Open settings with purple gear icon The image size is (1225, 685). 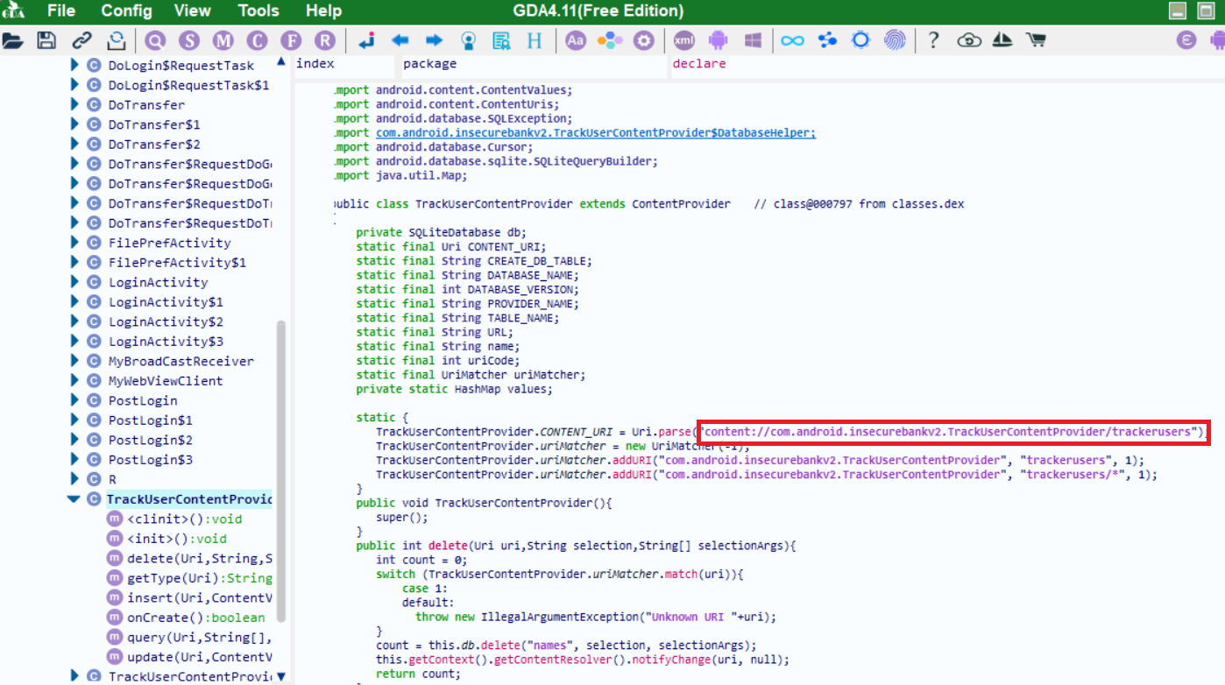coord(644,40)
